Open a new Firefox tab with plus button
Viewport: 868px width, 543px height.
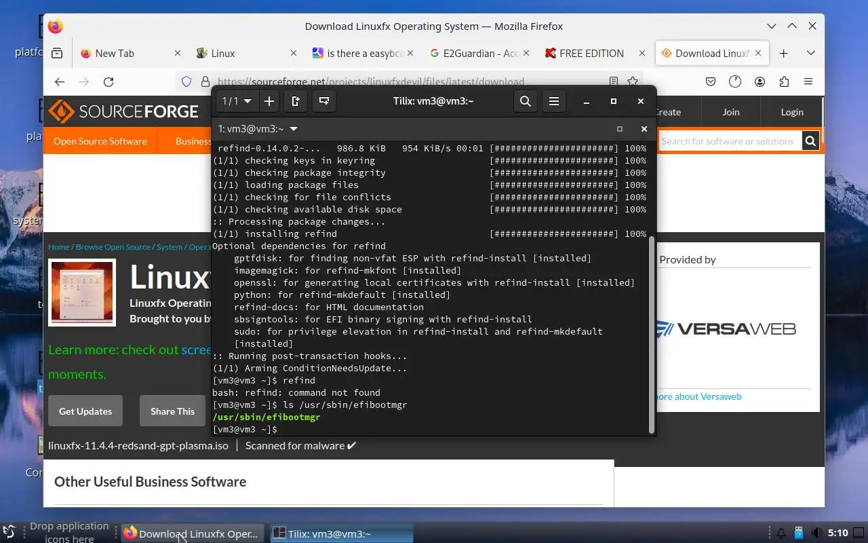click(x=783, y=53)
